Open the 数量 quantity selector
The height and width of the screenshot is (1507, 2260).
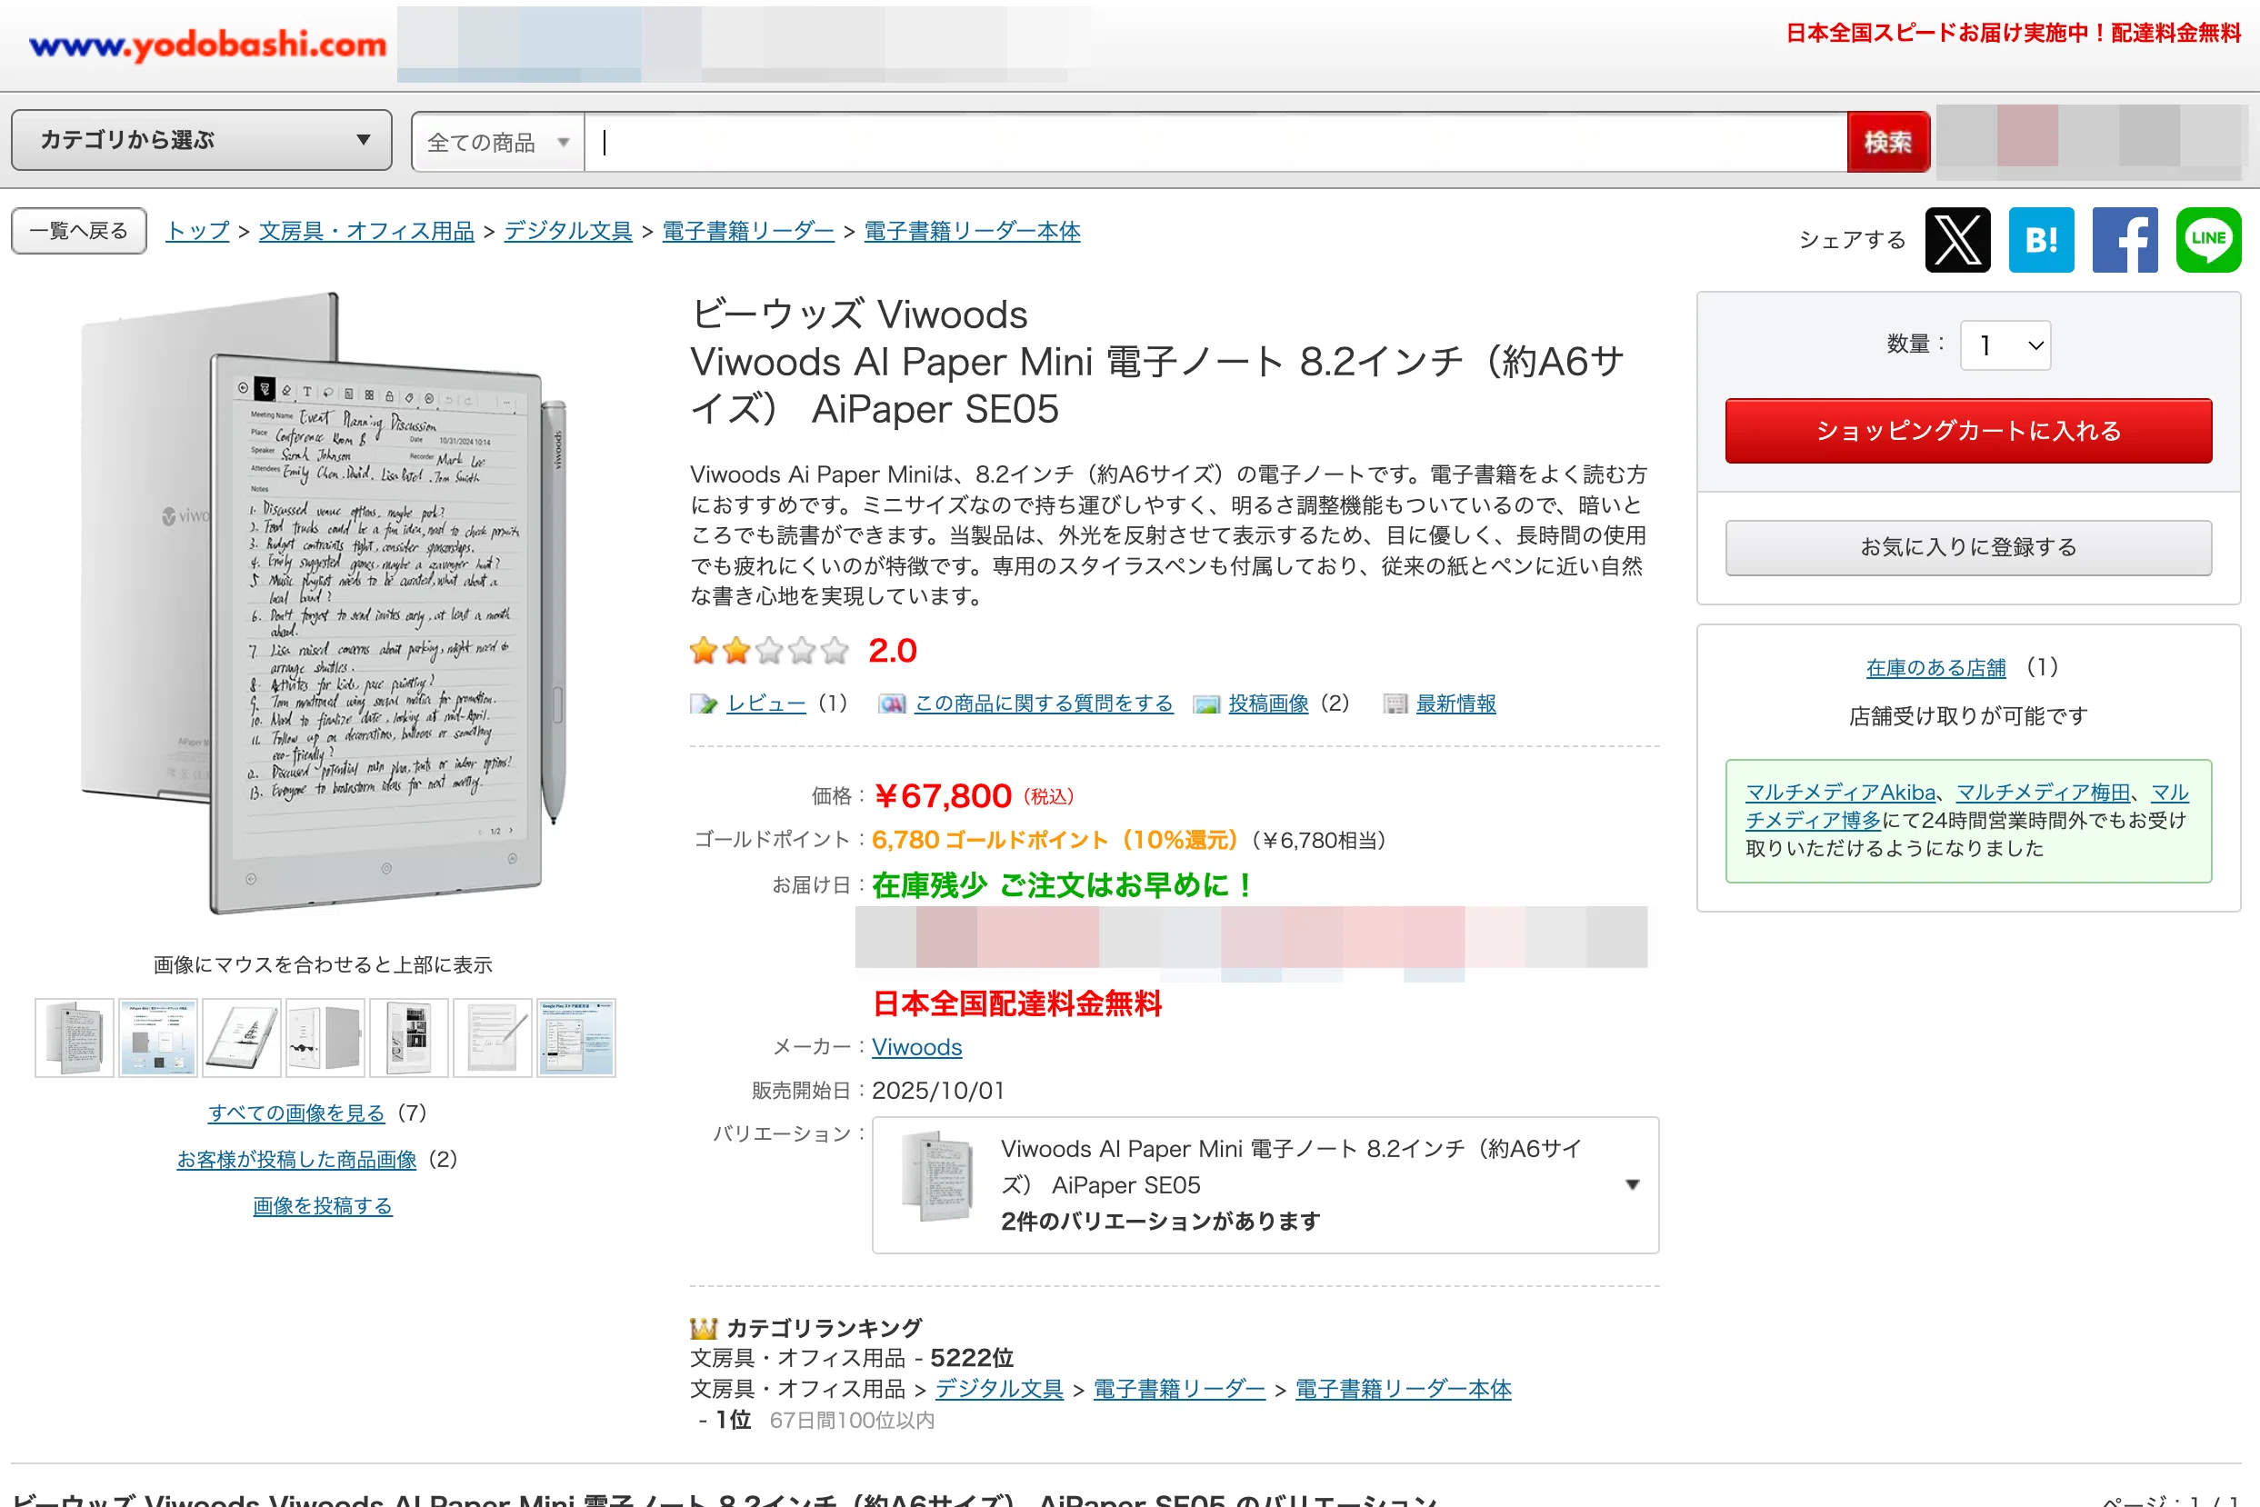[x=2005, y=345]
